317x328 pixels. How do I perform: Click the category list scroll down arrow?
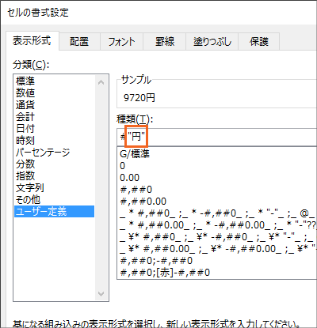(101, 294)
